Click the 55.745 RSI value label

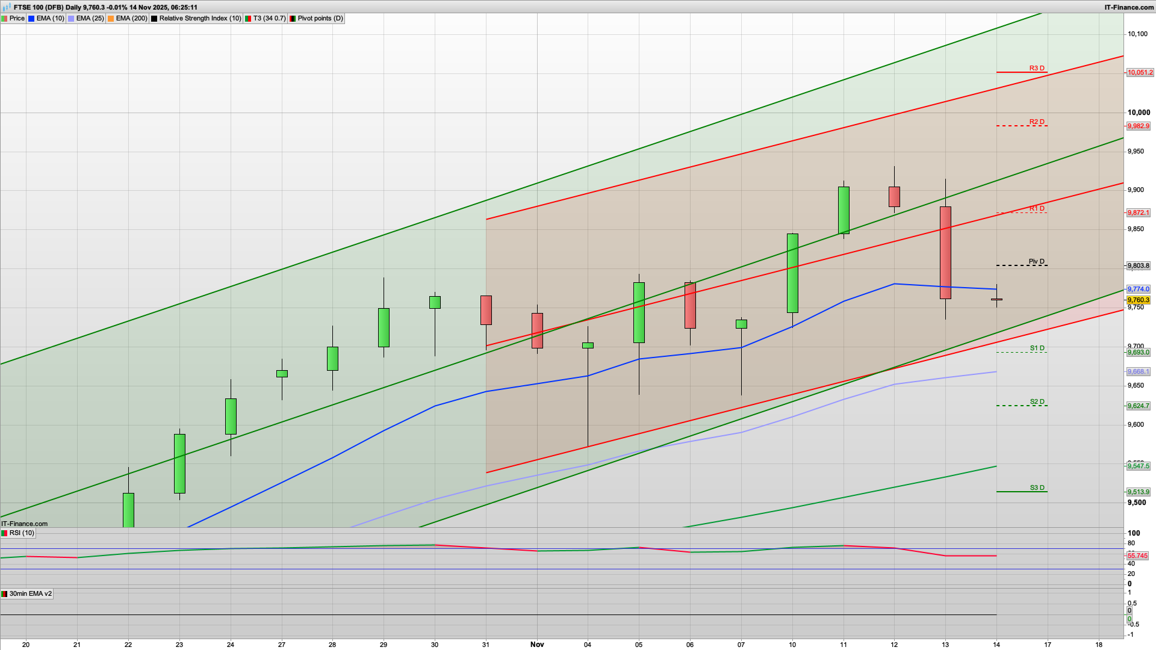point(1138,556)
